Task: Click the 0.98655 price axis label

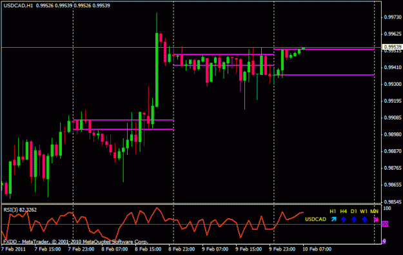Action: 393,185
